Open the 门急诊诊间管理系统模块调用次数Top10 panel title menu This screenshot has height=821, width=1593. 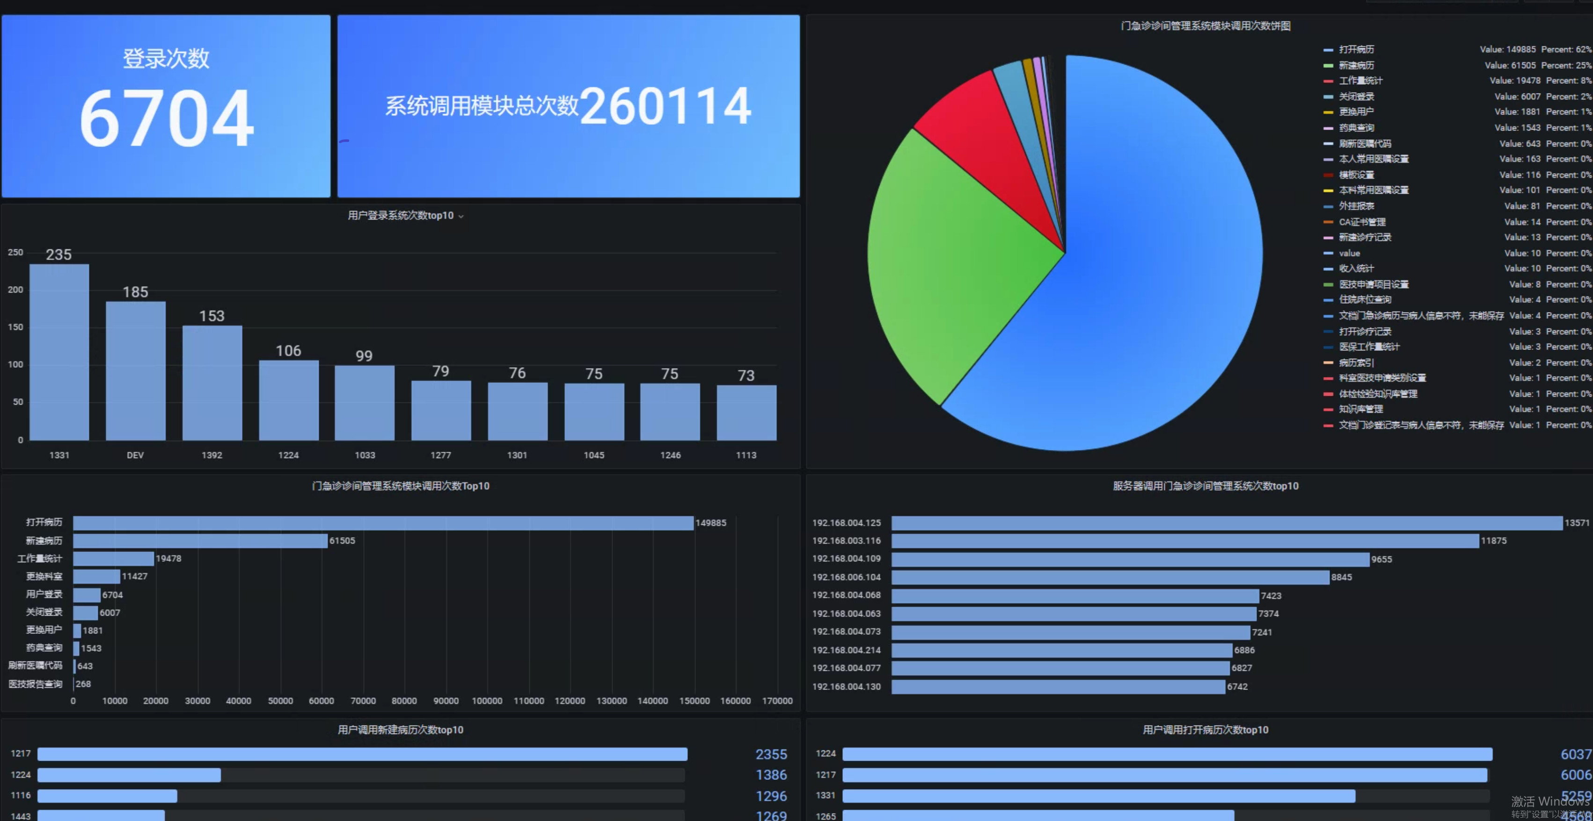(x=400, y=486)
